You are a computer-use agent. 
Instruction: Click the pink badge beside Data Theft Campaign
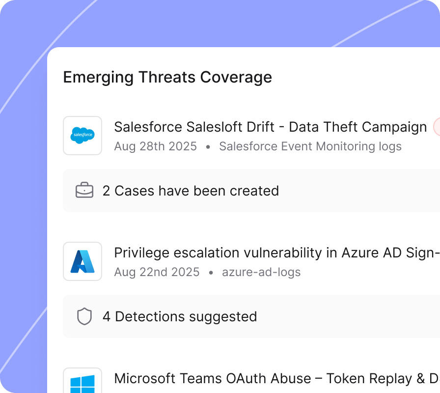coord(437,127)
